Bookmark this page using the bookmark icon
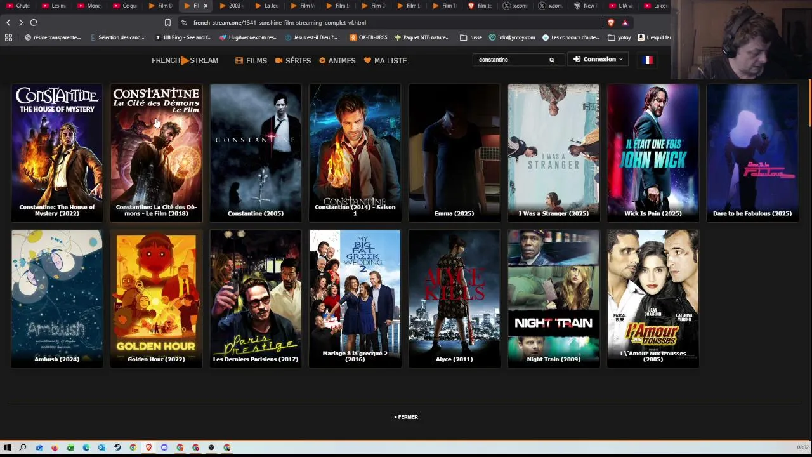 [167, 23]
